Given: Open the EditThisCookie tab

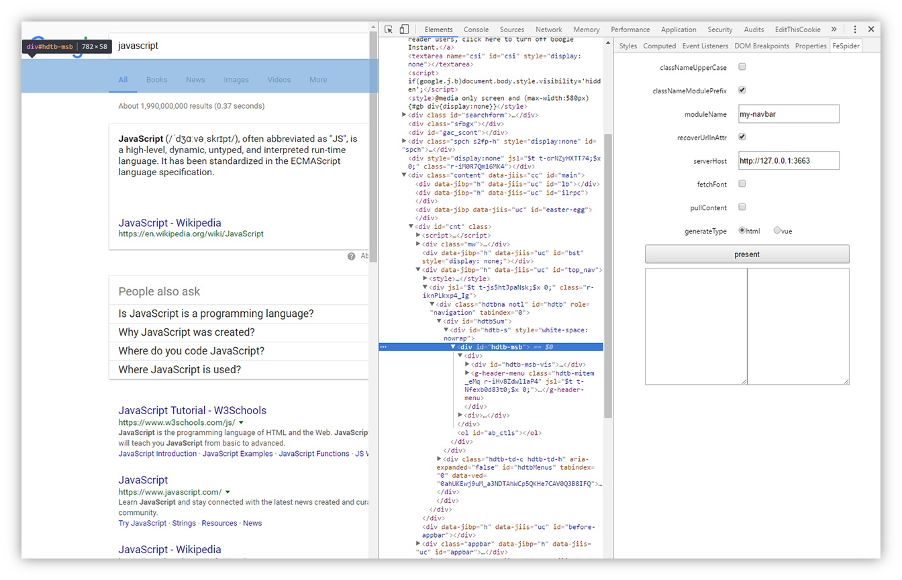Looking at the screenshot, I should pos(798,30).
